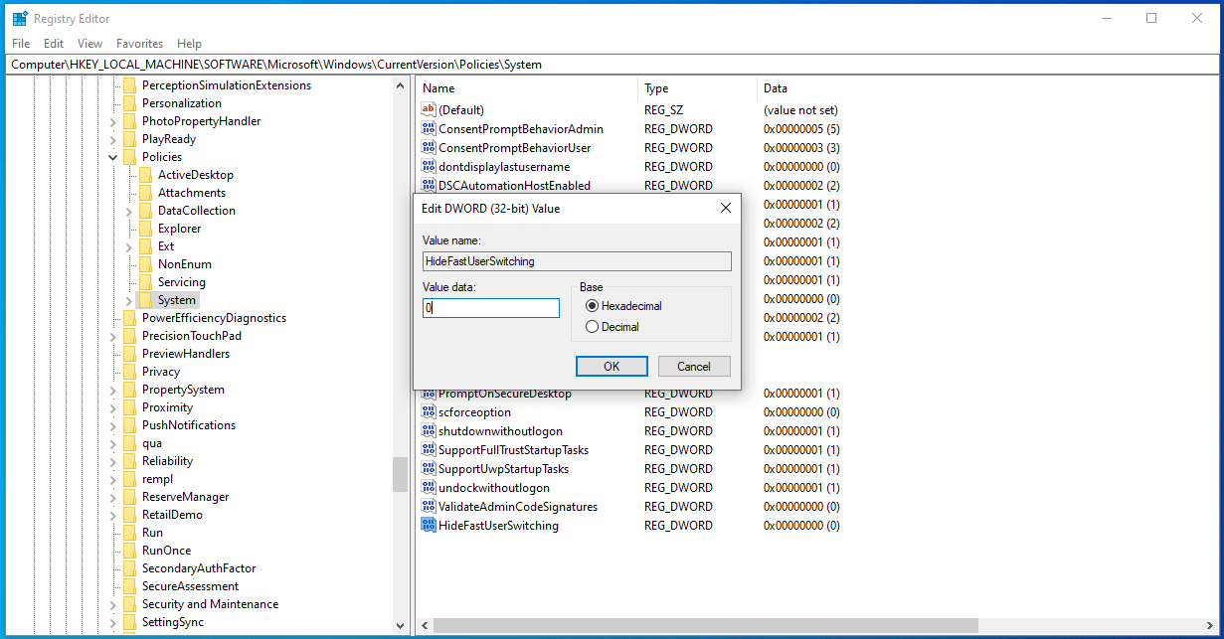The height and width of the screenshot is (639, 1224).
Task: Expand the Security and Maintenance tree node
Action: [112, 604]
